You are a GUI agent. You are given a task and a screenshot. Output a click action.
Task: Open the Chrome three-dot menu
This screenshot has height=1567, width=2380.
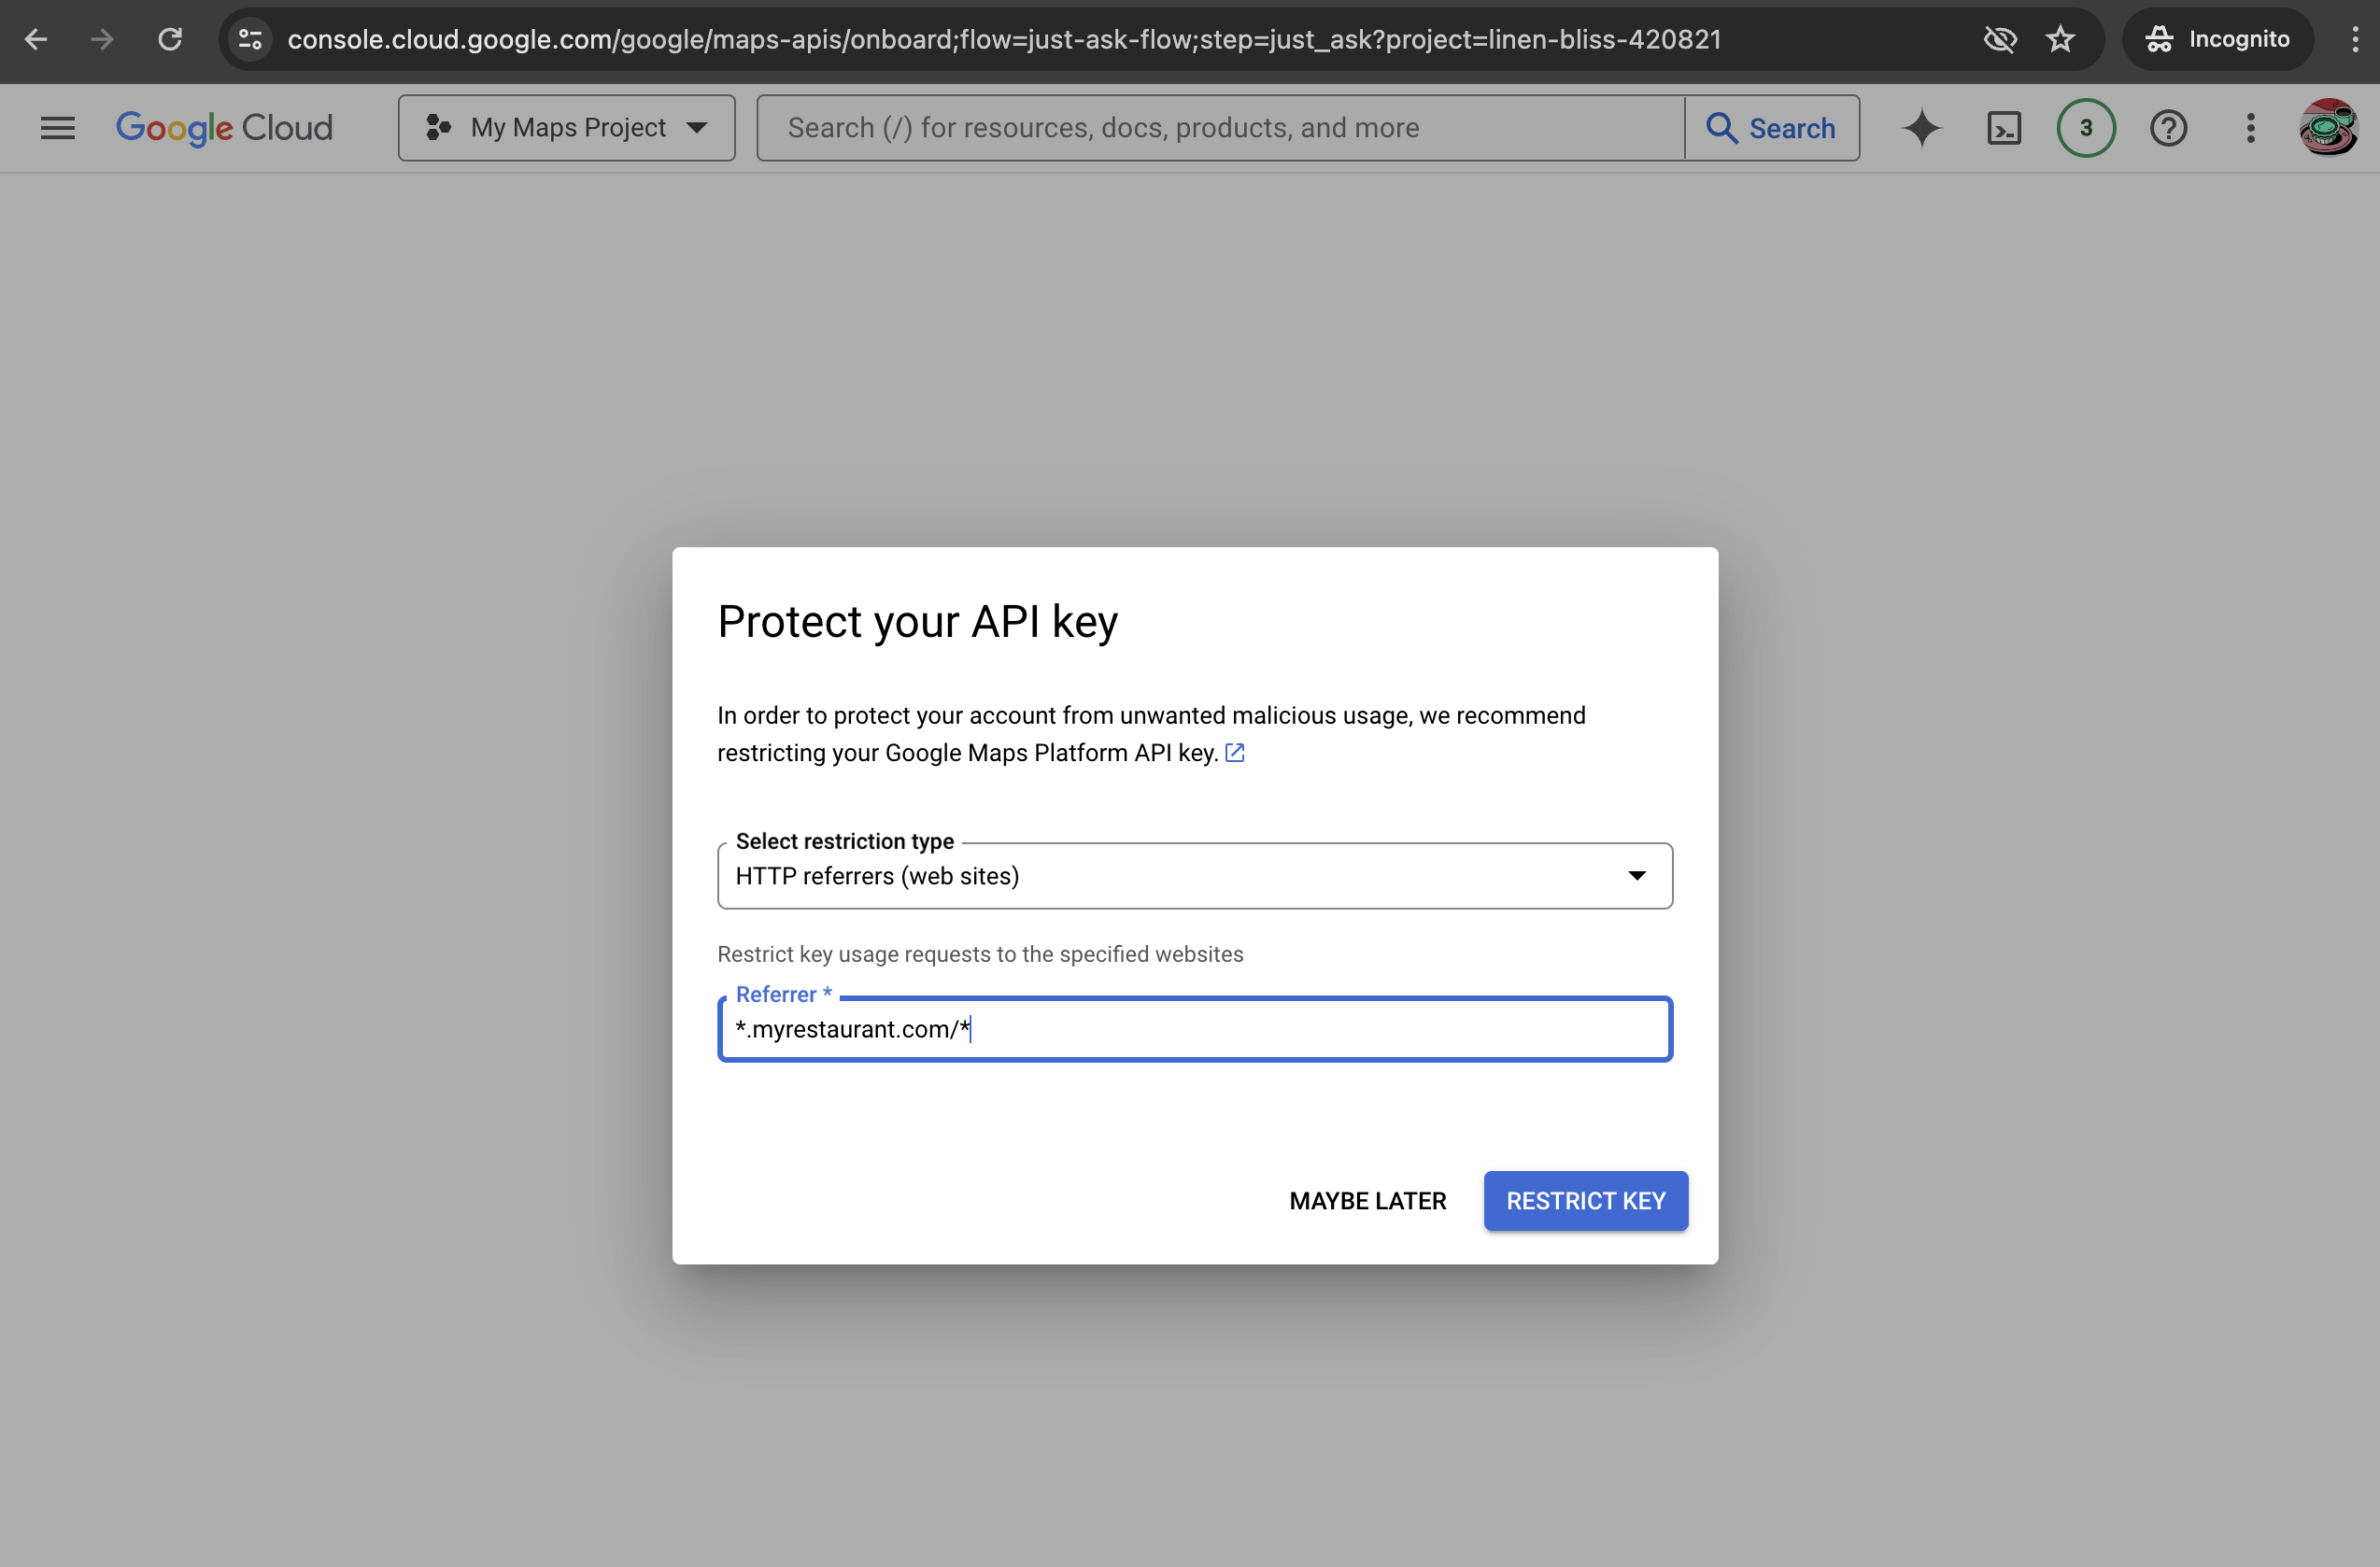(x=2355, y=39)
